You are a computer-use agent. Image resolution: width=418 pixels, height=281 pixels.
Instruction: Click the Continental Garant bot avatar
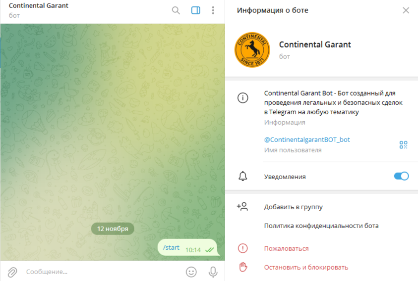[252, 49]
